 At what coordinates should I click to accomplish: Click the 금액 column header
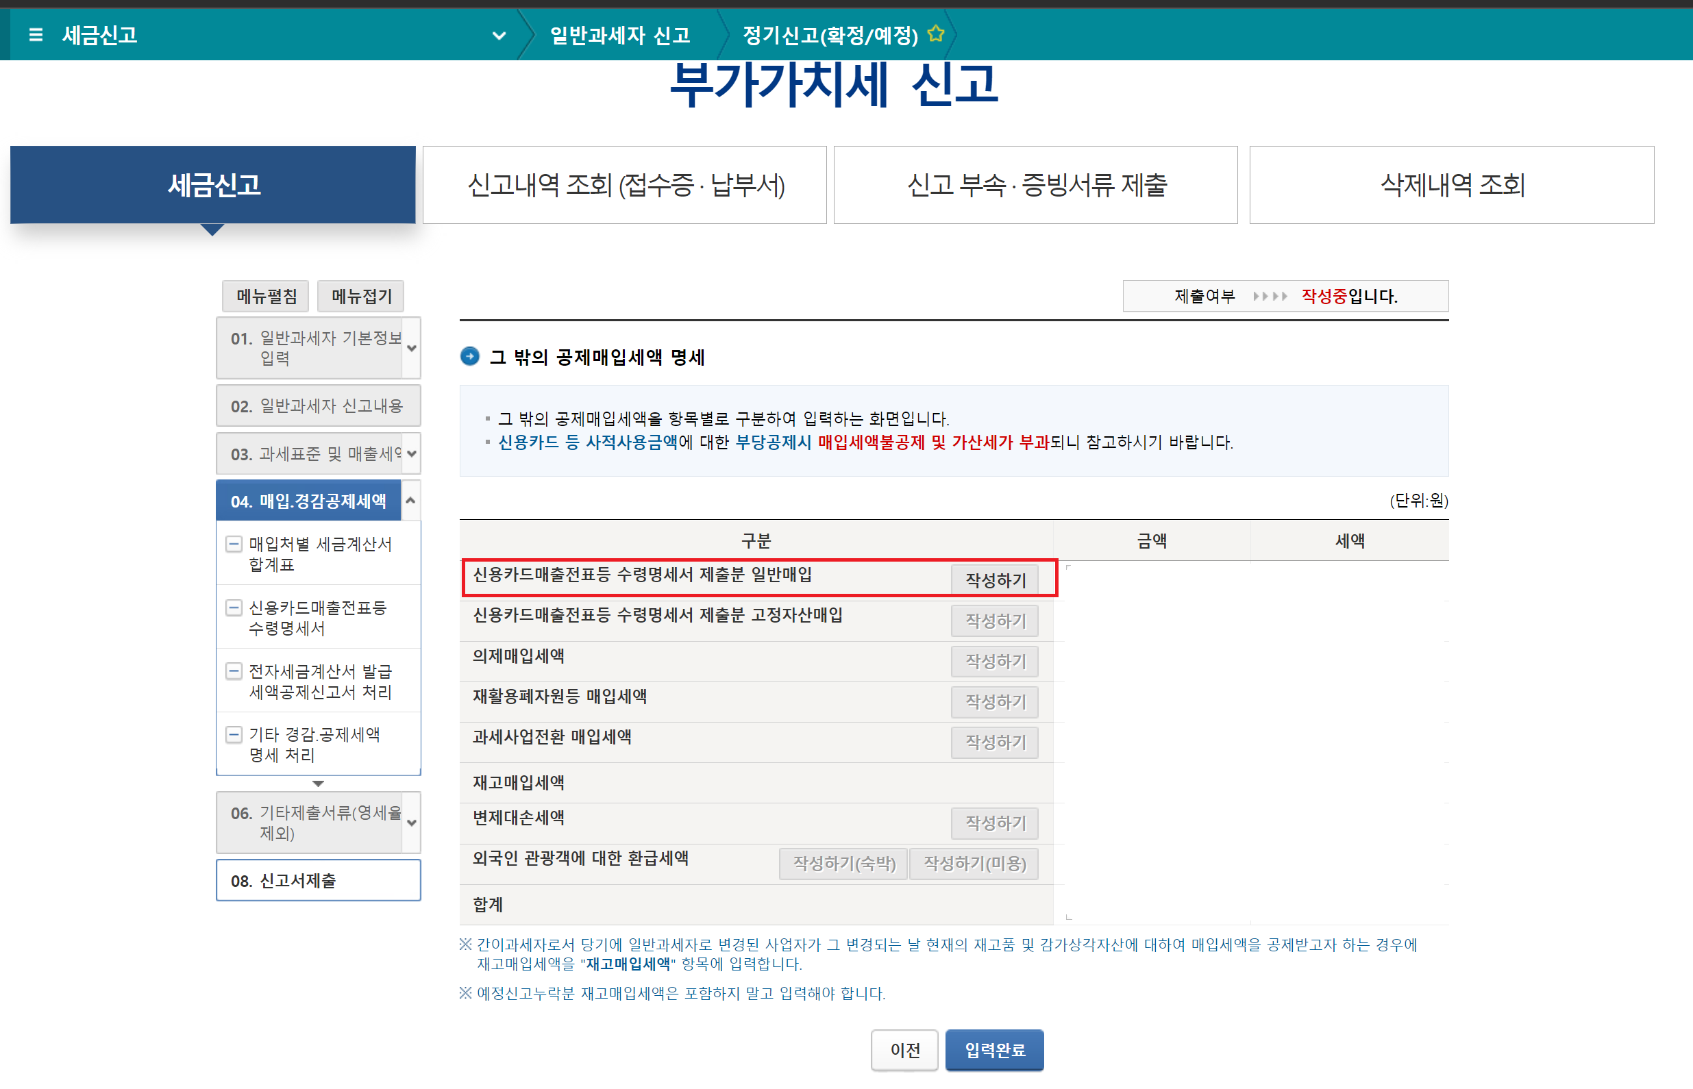click(x=1151, y=541)
